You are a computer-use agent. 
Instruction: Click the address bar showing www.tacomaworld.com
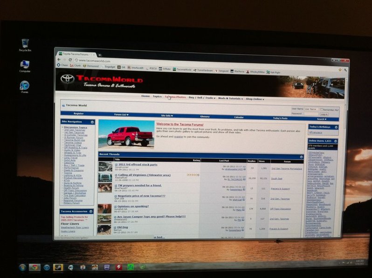coord(204,64)
